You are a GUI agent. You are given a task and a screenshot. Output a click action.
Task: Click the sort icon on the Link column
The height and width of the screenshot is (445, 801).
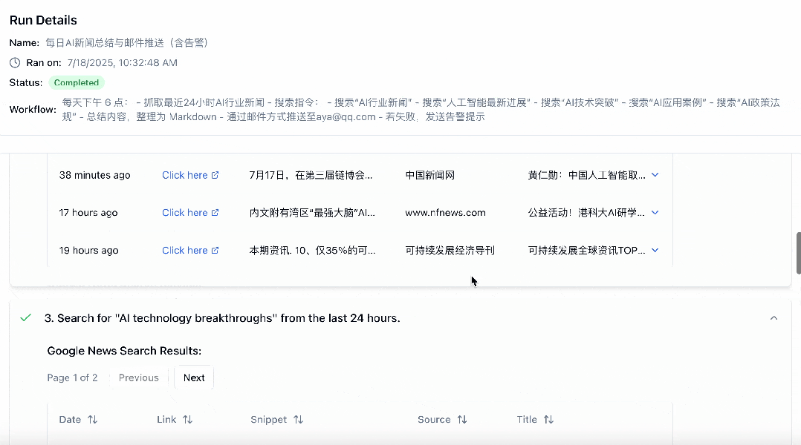pyautogui.click(x=188, y=419)
